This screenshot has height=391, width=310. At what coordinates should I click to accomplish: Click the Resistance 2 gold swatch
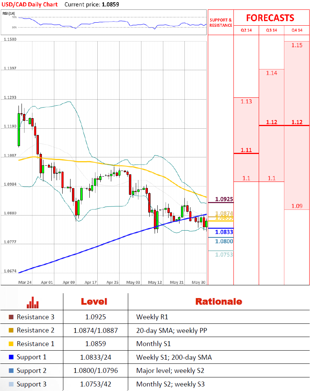(11, 330)
